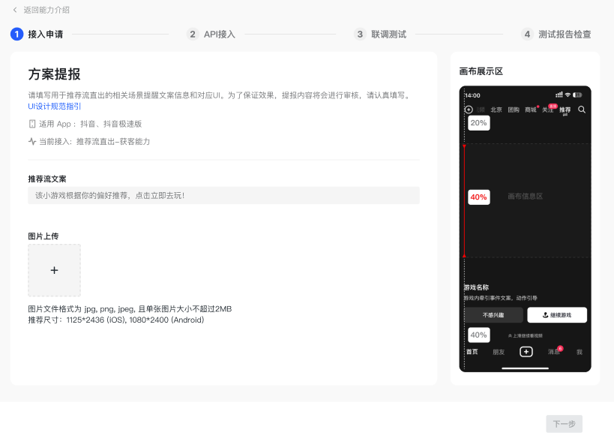
Task: Select the 推荐 tab in phone preview
Action: (x=565, y=110)
